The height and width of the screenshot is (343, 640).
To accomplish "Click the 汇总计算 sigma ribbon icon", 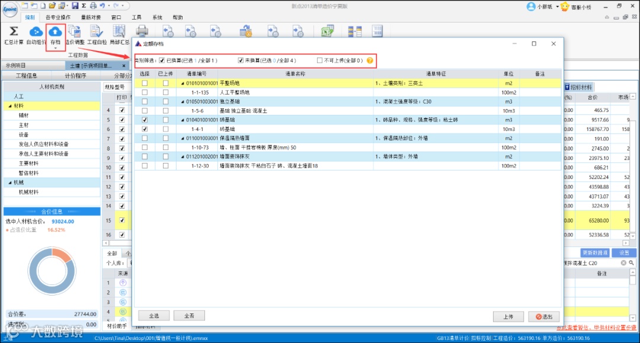I will tap(14, 31).
